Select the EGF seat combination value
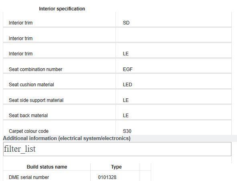 pyautogui.click(x=128, y=69)
